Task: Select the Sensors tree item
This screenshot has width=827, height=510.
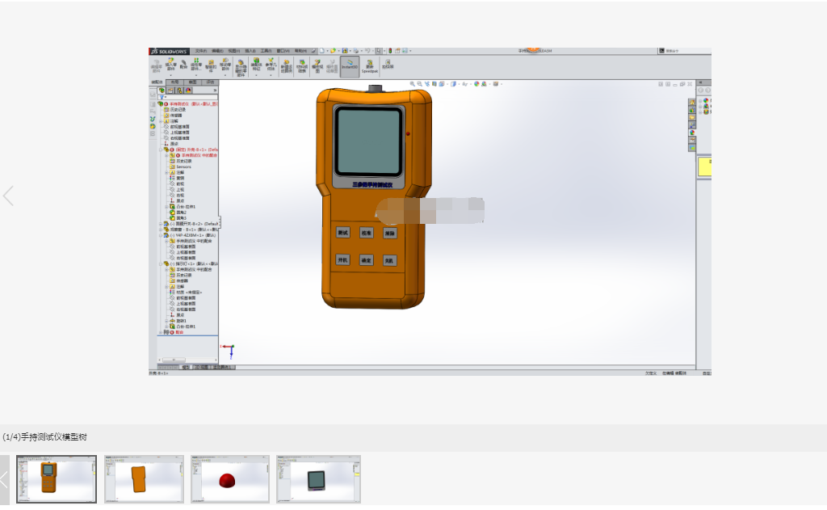Action: tap(183, 166)
